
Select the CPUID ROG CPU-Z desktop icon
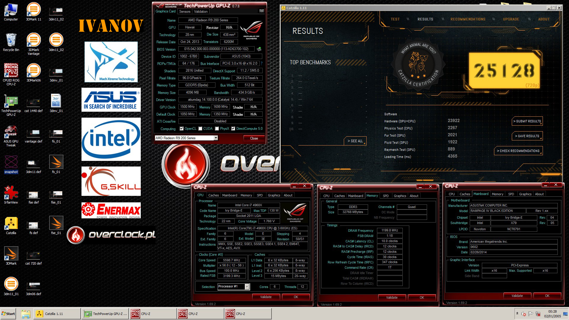pyautogui.click(x=11, y=75)
